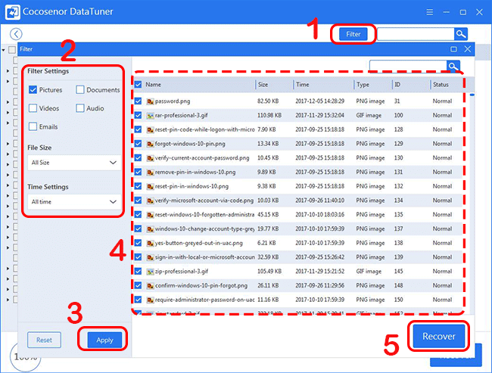Click the main window search magnifier button
This screenshot has height=373, width=492.
point(461,34)
